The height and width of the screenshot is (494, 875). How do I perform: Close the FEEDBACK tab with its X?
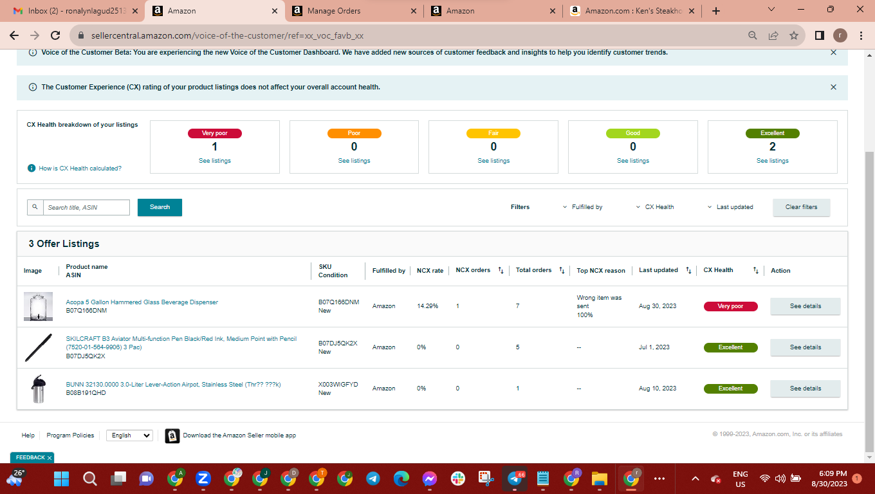(x=50, y=458)
